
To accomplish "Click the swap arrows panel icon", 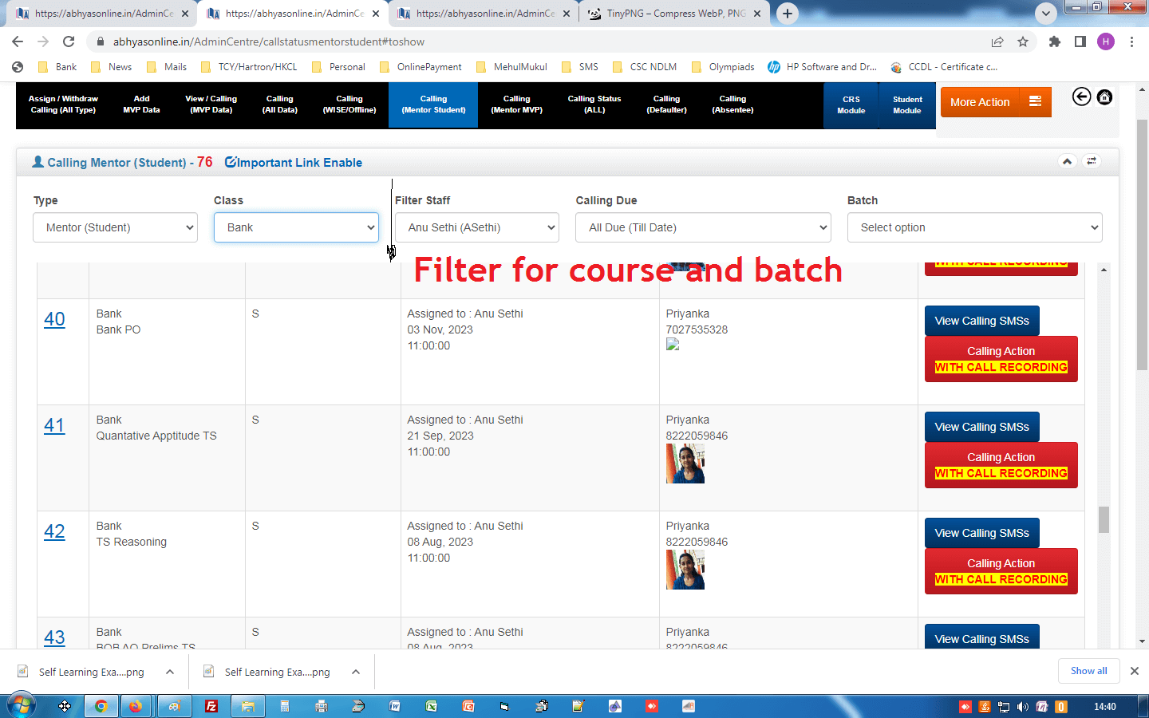I will point(1092,161).
